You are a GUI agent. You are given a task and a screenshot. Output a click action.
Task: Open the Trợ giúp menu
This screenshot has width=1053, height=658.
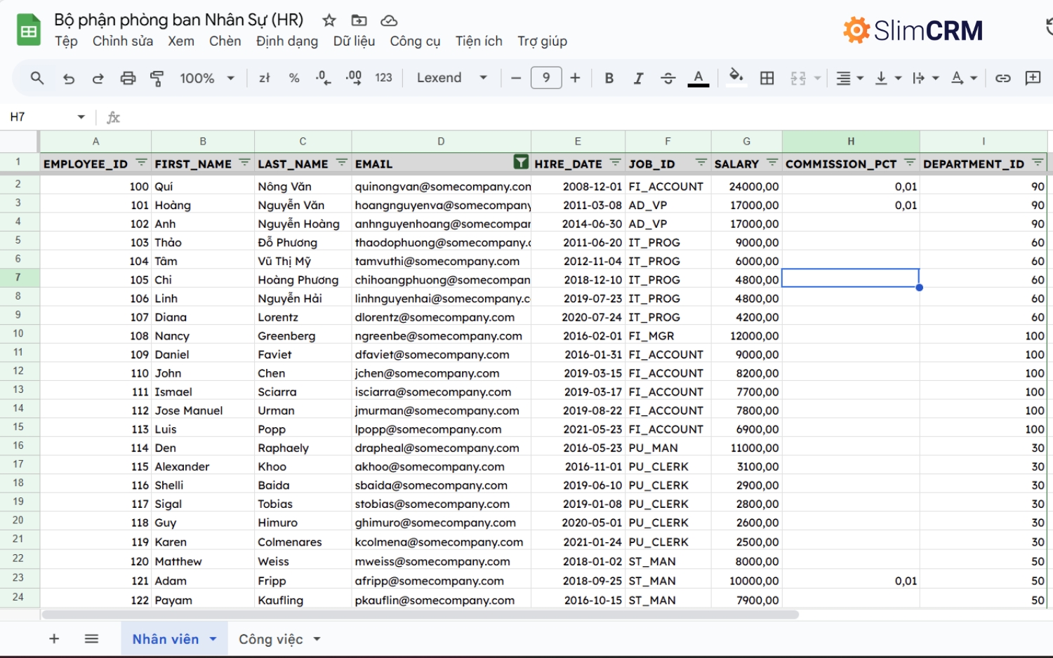[x=542, y=41]
